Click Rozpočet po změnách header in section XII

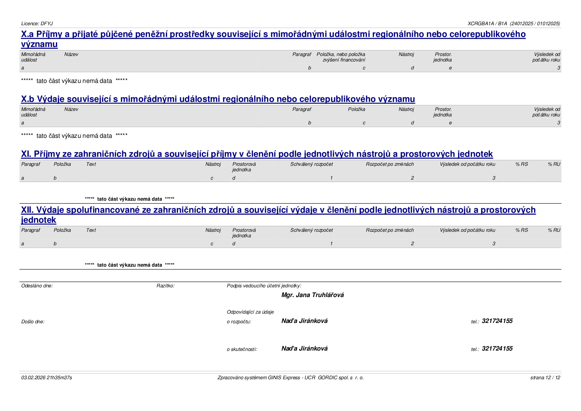pos(390,230)
